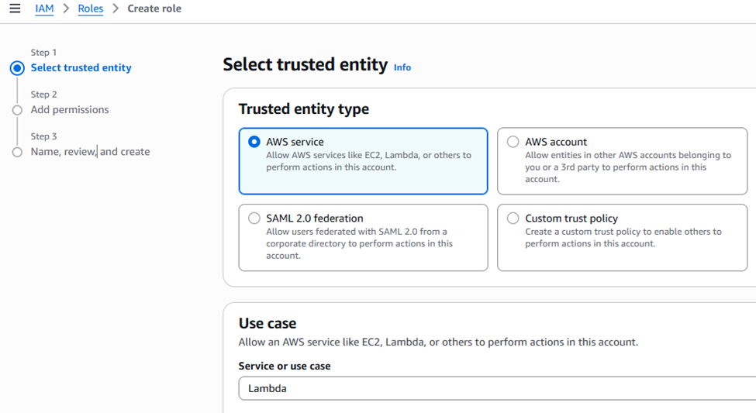Select the AWS service radio button
The width and height of the screenshot is (756, 413).
pyautogui.click(x=254, y=142)
